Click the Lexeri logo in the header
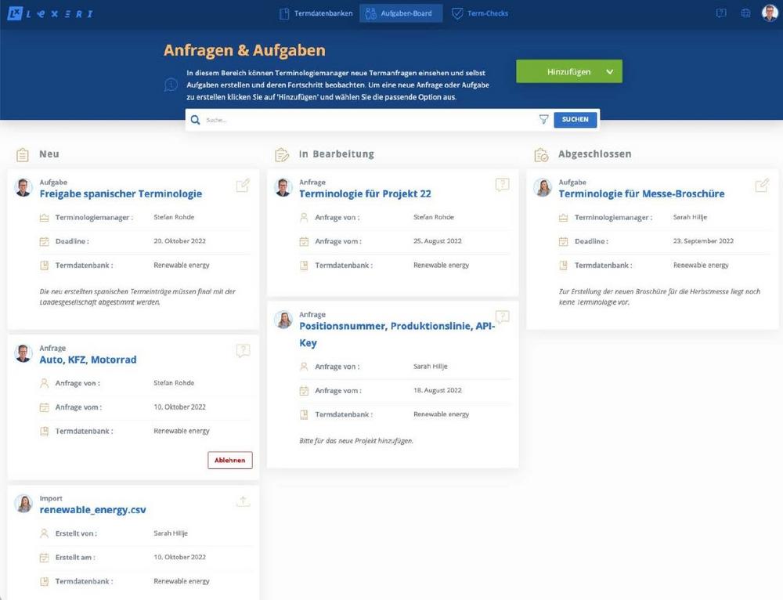Image resolution: width=783 pixels, height=600 pixels. [50, 13]
